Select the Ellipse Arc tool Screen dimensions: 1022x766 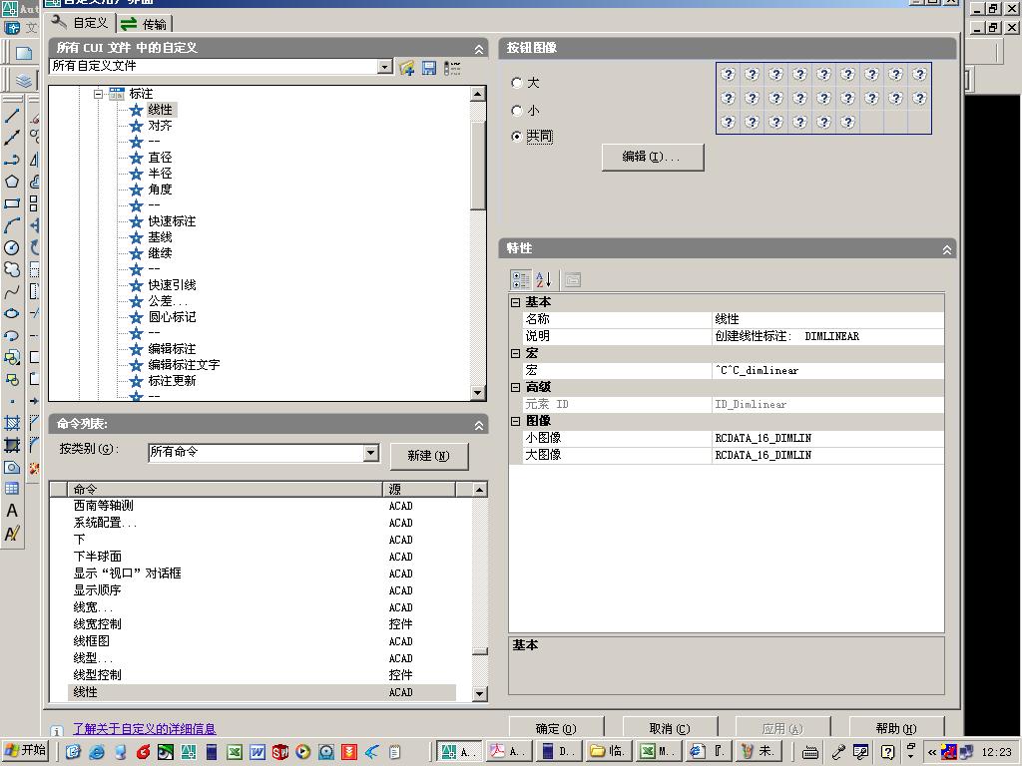[x=12, y=335]
